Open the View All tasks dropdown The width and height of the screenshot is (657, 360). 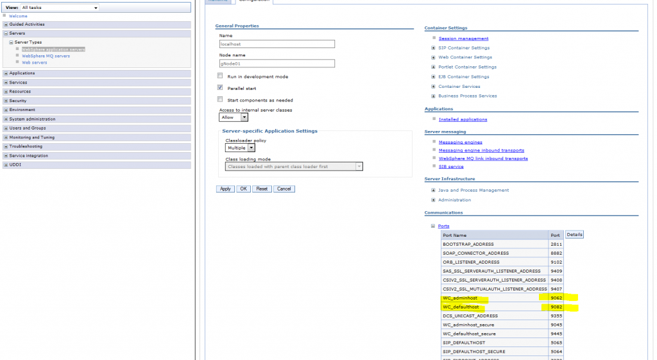[60, 8]
